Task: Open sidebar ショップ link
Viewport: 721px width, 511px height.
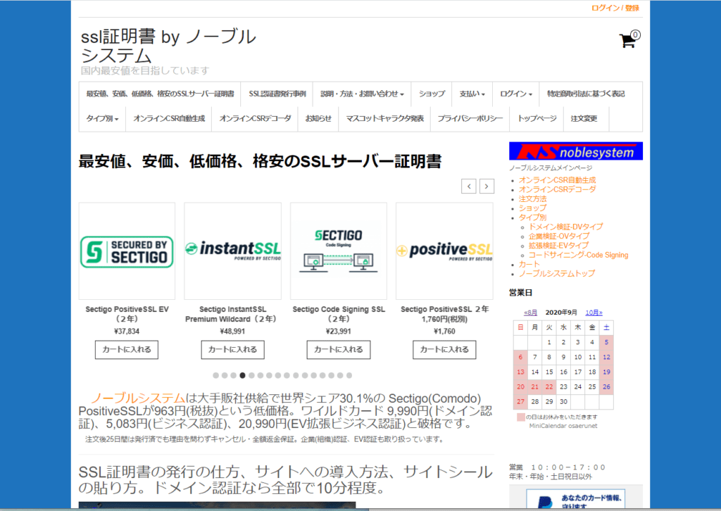Action: coord(532,208)
